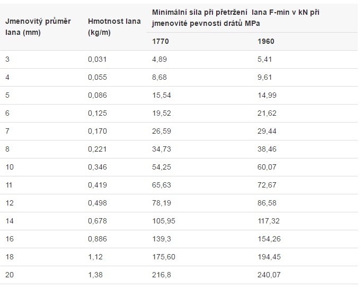This screenshot has width=364, height=290.
Task: Click the Jmenovitý průměr lana column header
Action: [38, 26]
